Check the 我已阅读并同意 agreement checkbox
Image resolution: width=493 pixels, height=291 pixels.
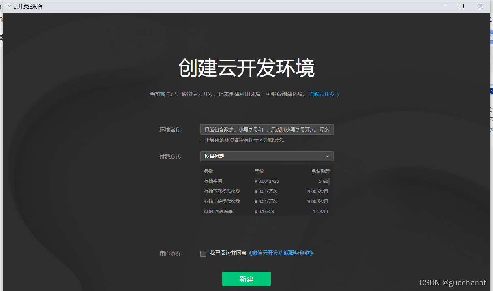point(203,254)
